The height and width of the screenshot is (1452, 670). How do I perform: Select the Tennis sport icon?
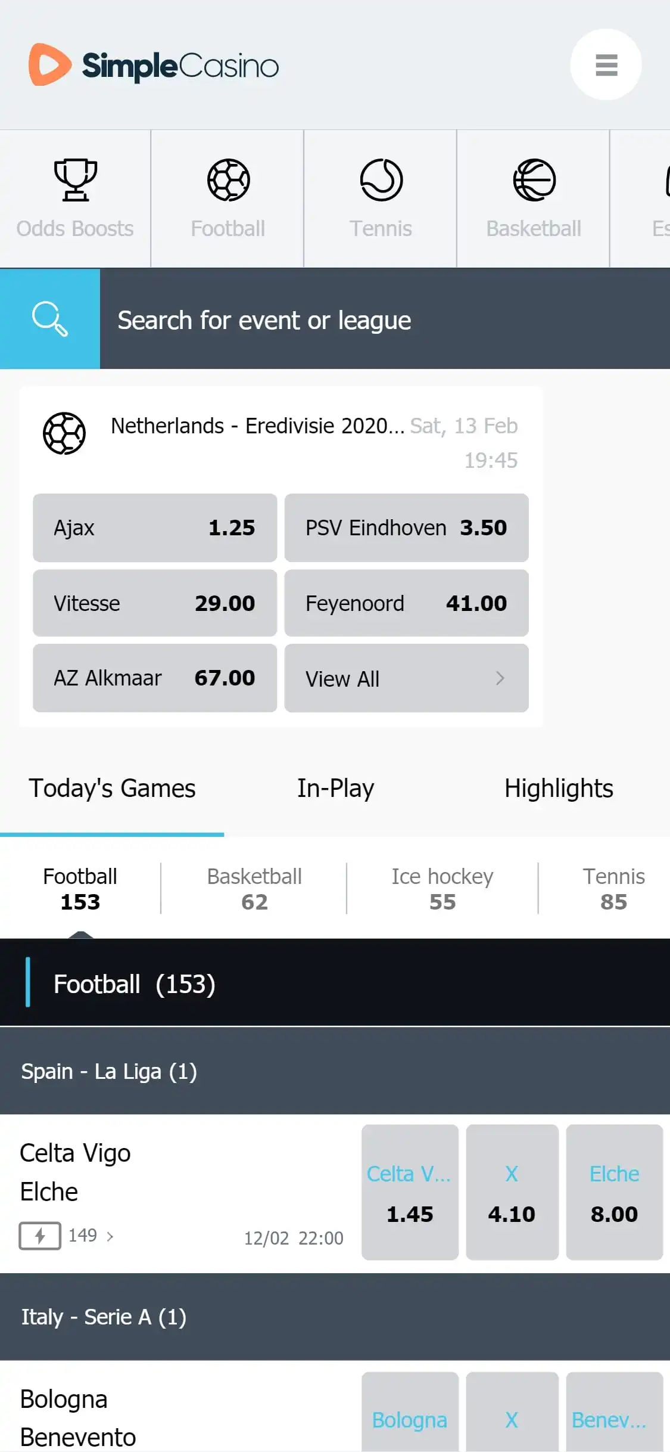point(381,179)
